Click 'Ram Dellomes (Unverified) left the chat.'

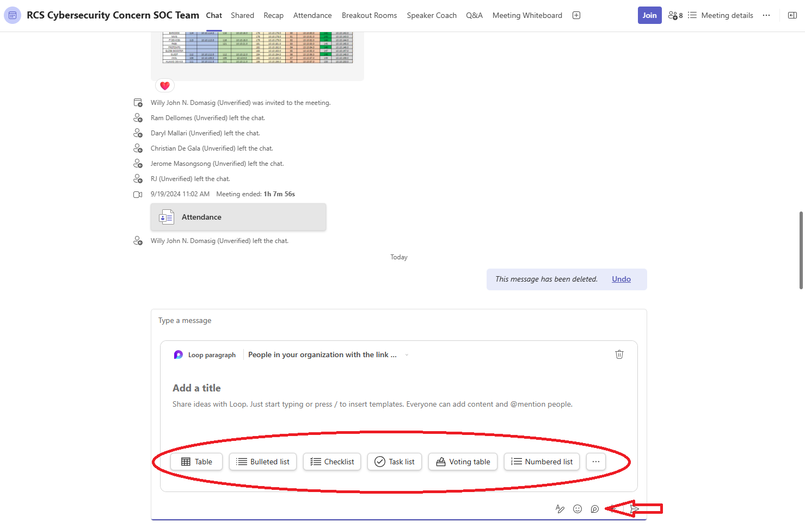[208, 118]
